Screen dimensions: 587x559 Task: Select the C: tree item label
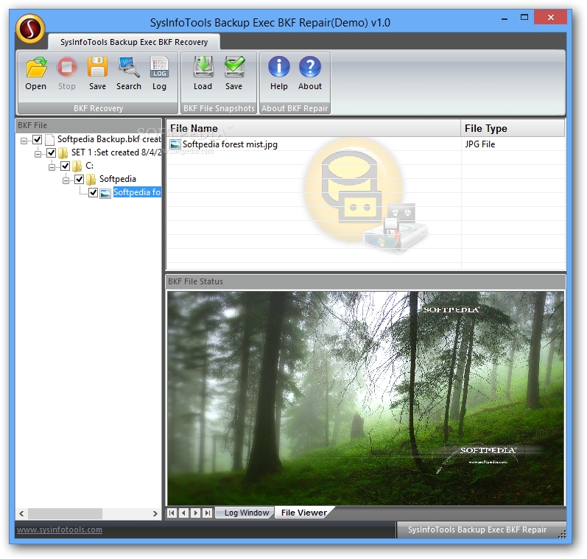tap(89, 166)
